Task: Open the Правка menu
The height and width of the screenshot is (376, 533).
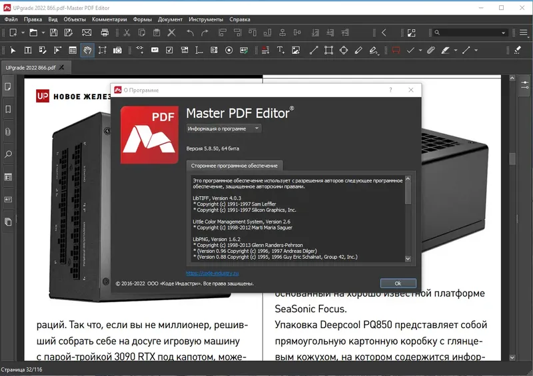Action: click(33, 19)
